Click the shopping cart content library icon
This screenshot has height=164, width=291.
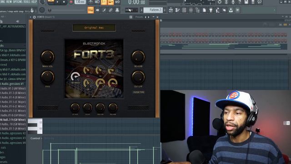237,10
